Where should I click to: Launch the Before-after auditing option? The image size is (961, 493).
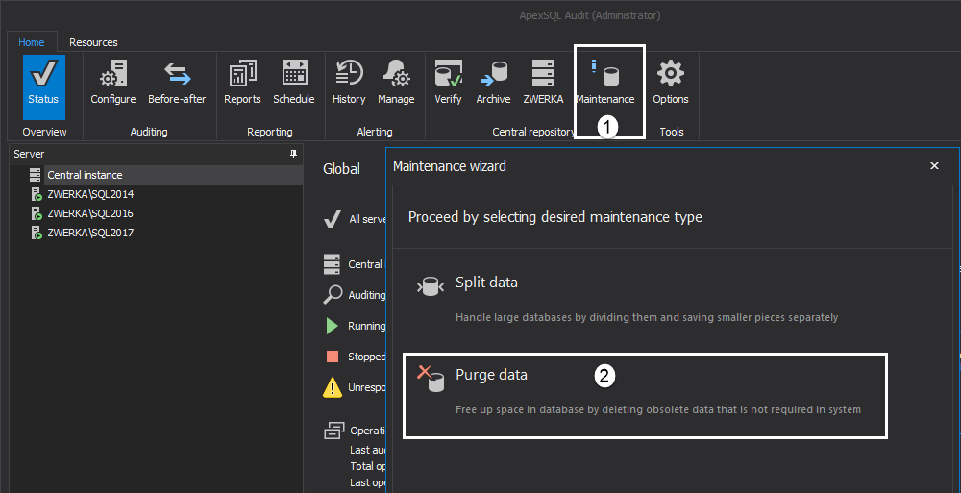coord(177,83)
